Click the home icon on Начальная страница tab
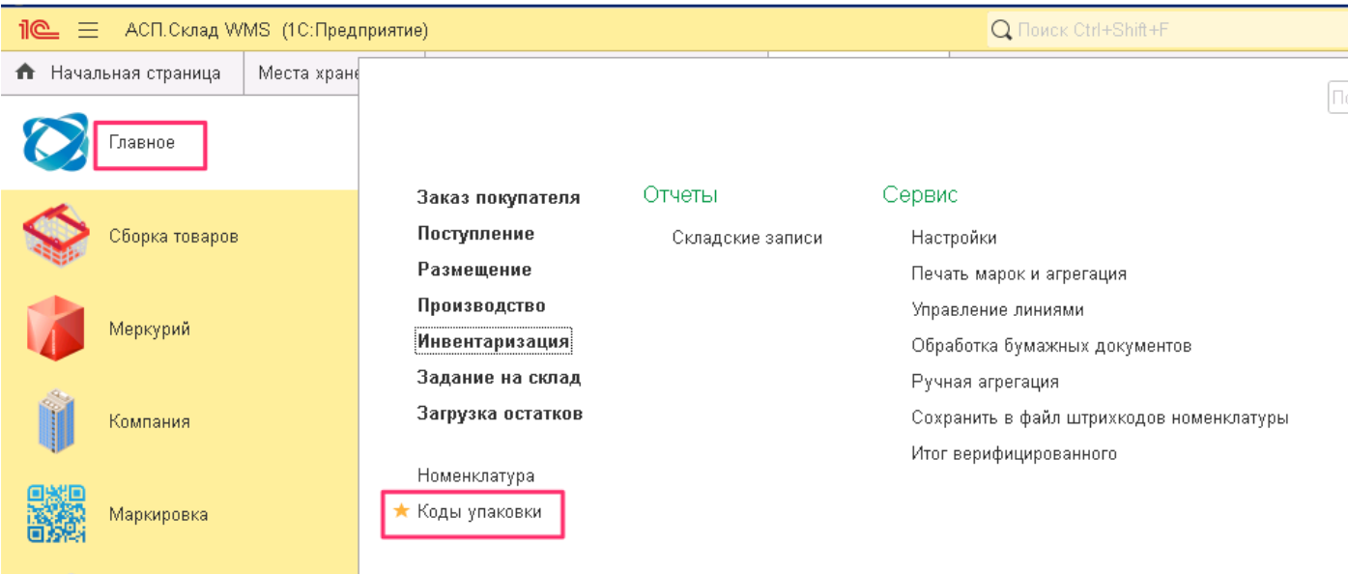The width and height of the screenshot is (1348, 574). [26, 72]
